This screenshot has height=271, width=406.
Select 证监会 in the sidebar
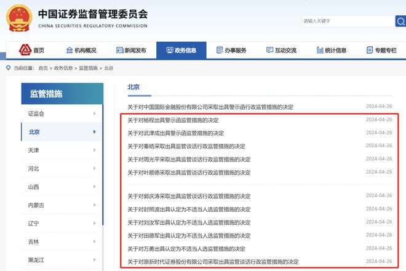(62, 113)
